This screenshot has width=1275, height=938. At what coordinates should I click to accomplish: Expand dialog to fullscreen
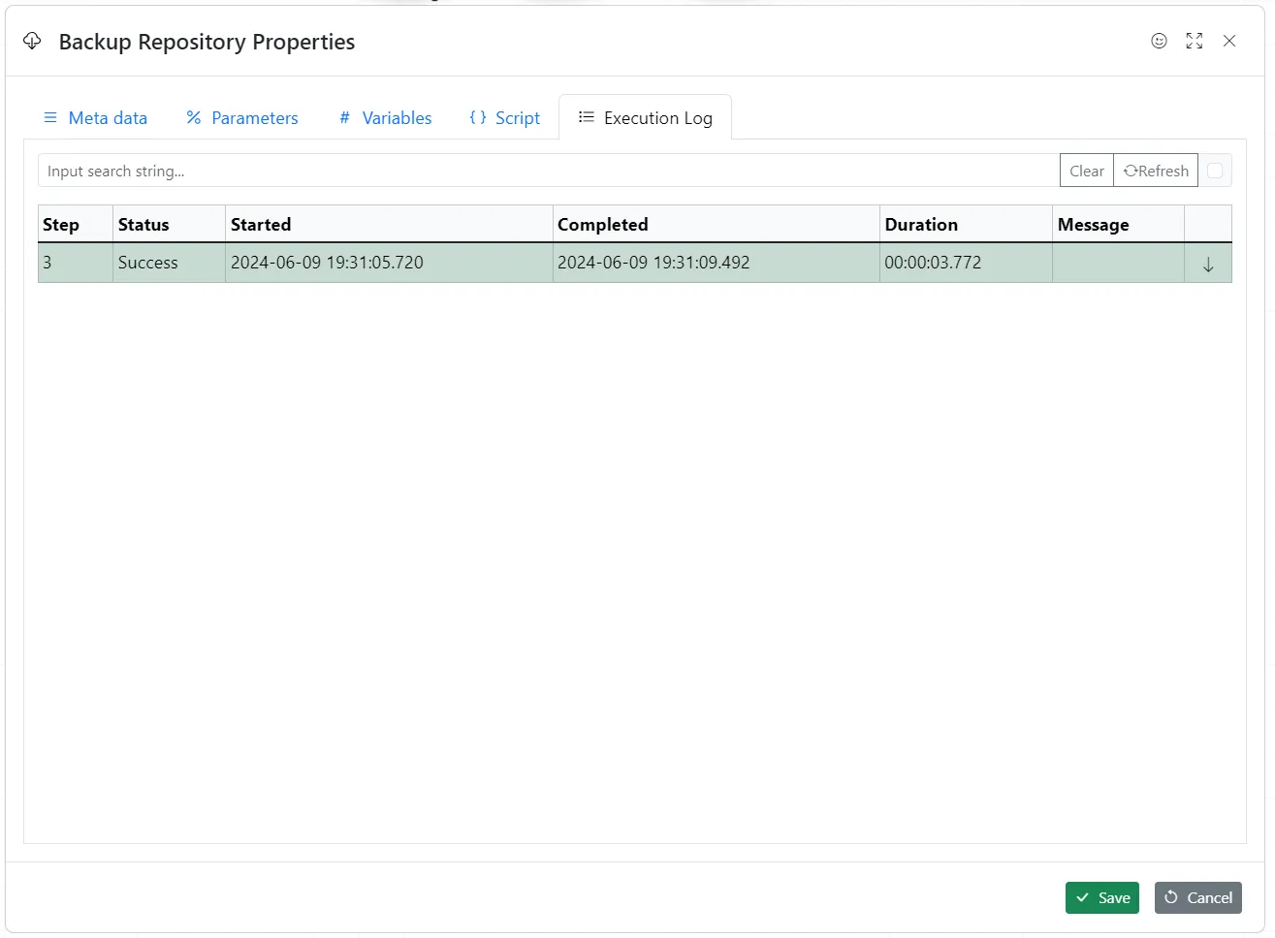pyautogui.click(x=1194, y=41)
